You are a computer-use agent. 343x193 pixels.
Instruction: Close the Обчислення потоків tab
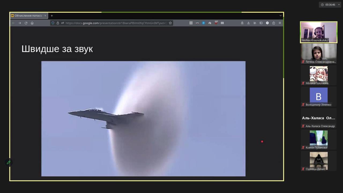click(x=45, y=16)
